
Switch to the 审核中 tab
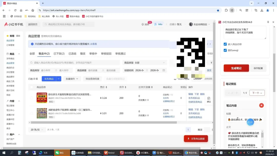click(93, 54)
